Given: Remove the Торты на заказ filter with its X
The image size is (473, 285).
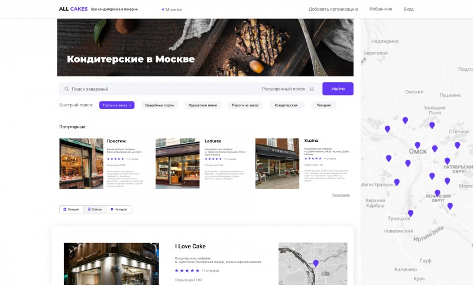Looking at the screenshot, I should point(130,105).
